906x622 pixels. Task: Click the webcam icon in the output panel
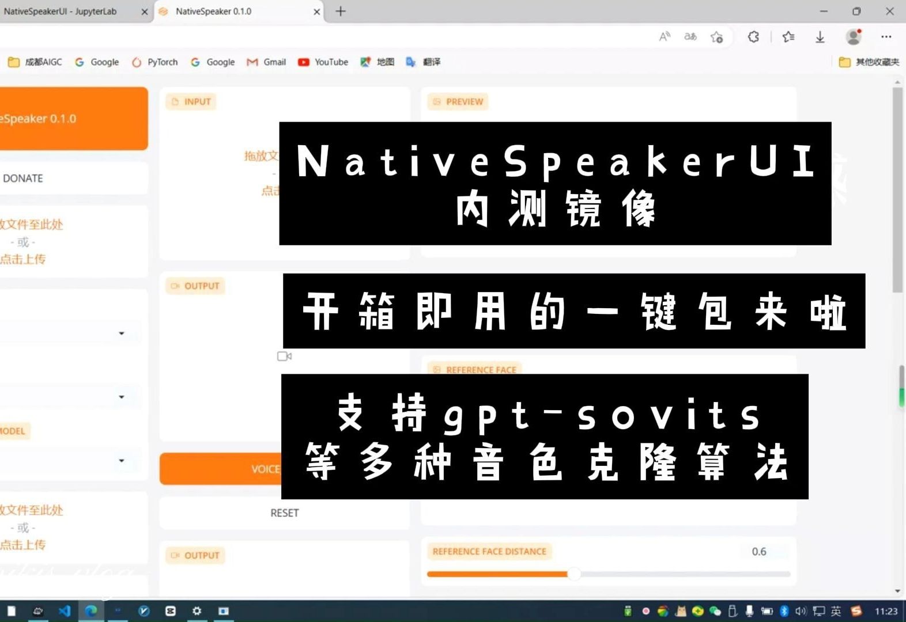pos(284,356)
